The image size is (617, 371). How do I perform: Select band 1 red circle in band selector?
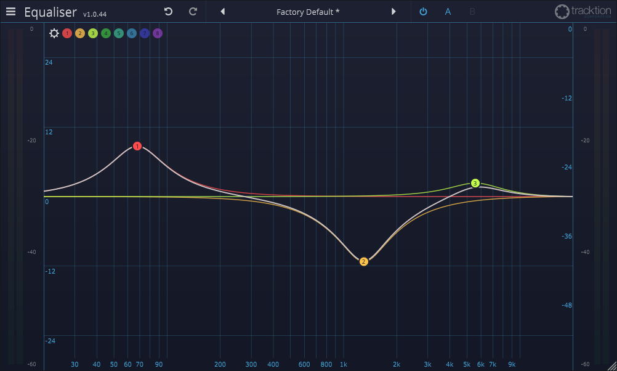pos(67,33)
